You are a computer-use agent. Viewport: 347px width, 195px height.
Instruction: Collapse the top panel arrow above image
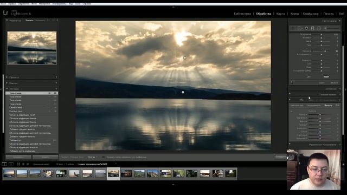(x=173, y=7)
